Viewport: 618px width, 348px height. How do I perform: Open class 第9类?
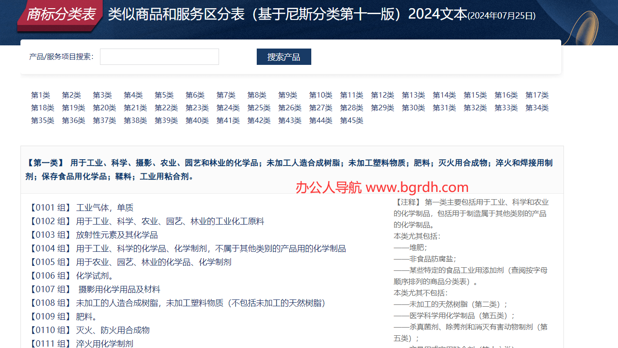288,95
